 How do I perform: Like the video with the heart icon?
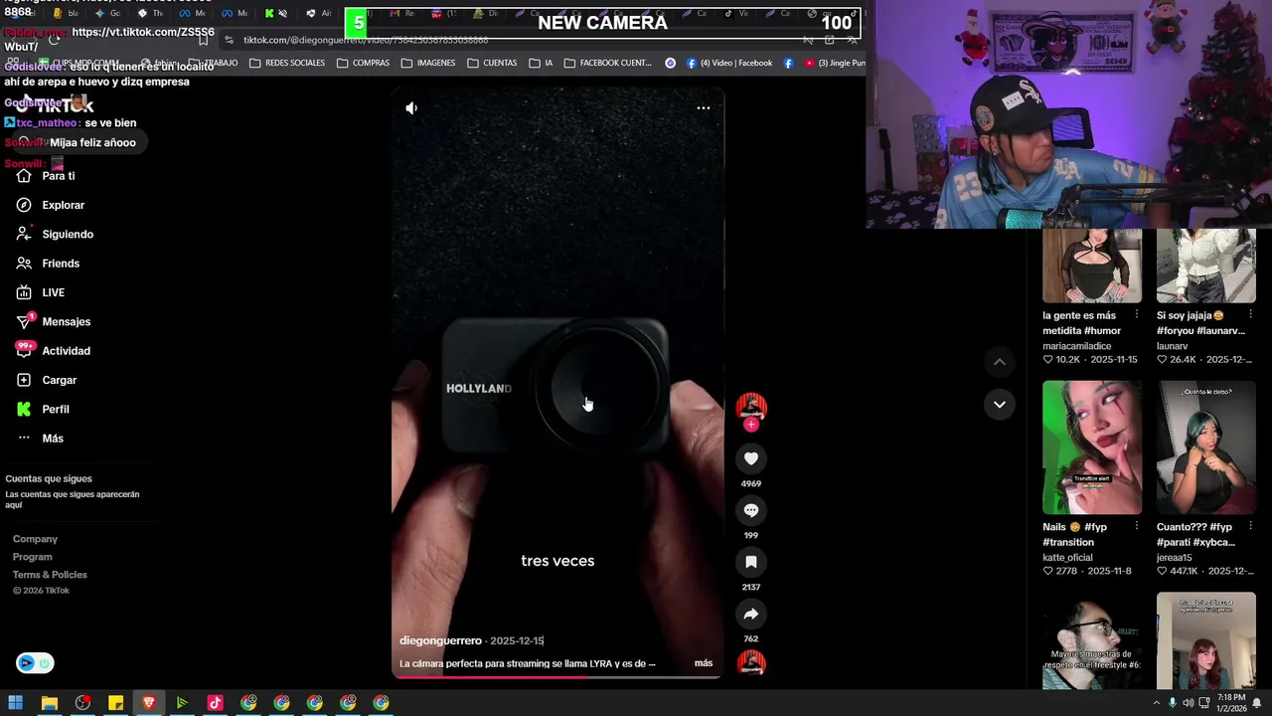pyautogui.click(x=751, y=458)
